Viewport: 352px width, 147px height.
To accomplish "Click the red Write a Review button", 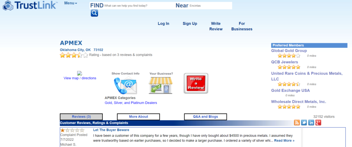I will [196, 83].
